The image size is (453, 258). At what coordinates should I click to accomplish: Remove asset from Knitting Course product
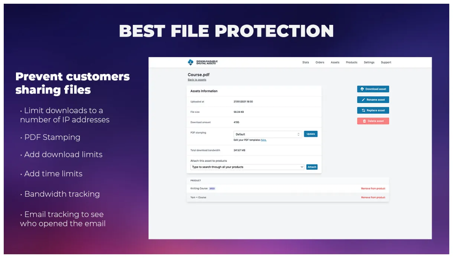[x=373, y=189]
